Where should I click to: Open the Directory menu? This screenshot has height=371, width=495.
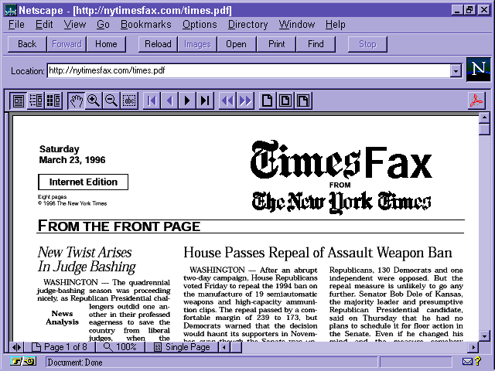click(x=247, y=24)
